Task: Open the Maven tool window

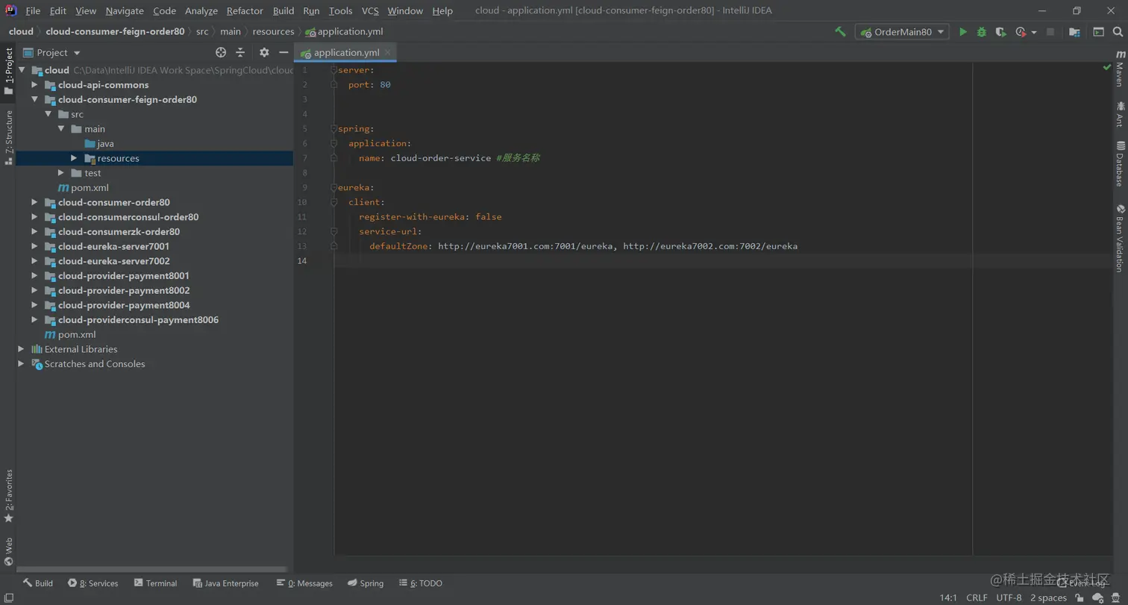Action: point(1120,70)
